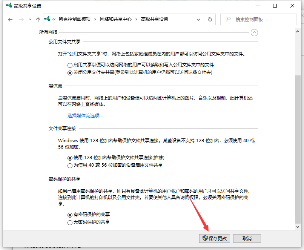Open the address bar history dropdown
The height and width of the screenshot is (250, 304).
199,19
